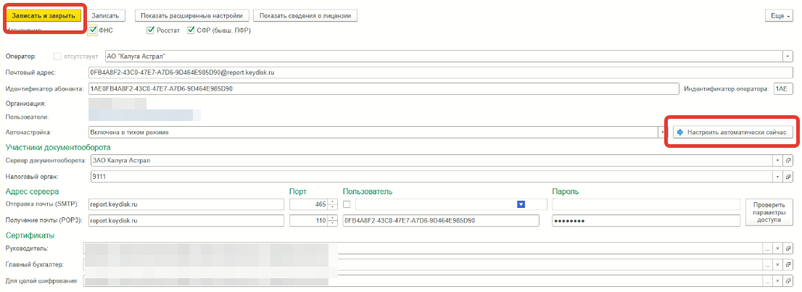Toggle the Росстат checkbox
Viewport: 802px width, 292px height.
(150, 30)
